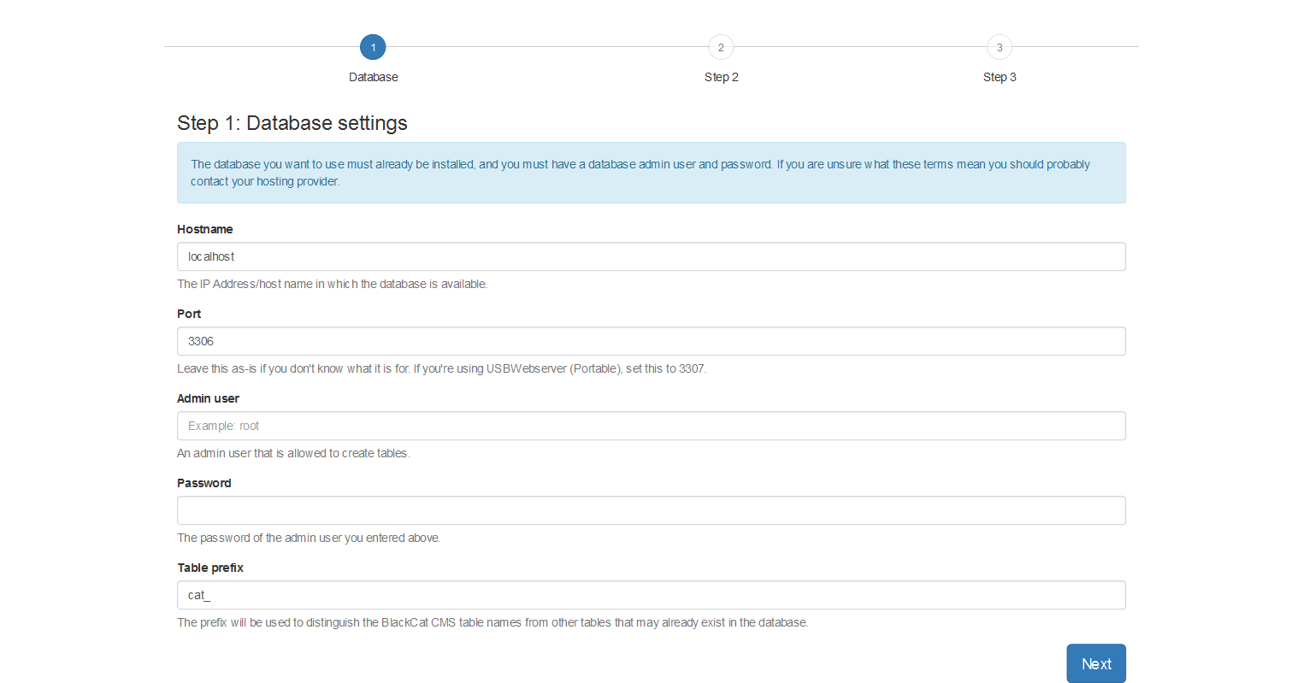Focus the empty Password input box

[651, 510]
